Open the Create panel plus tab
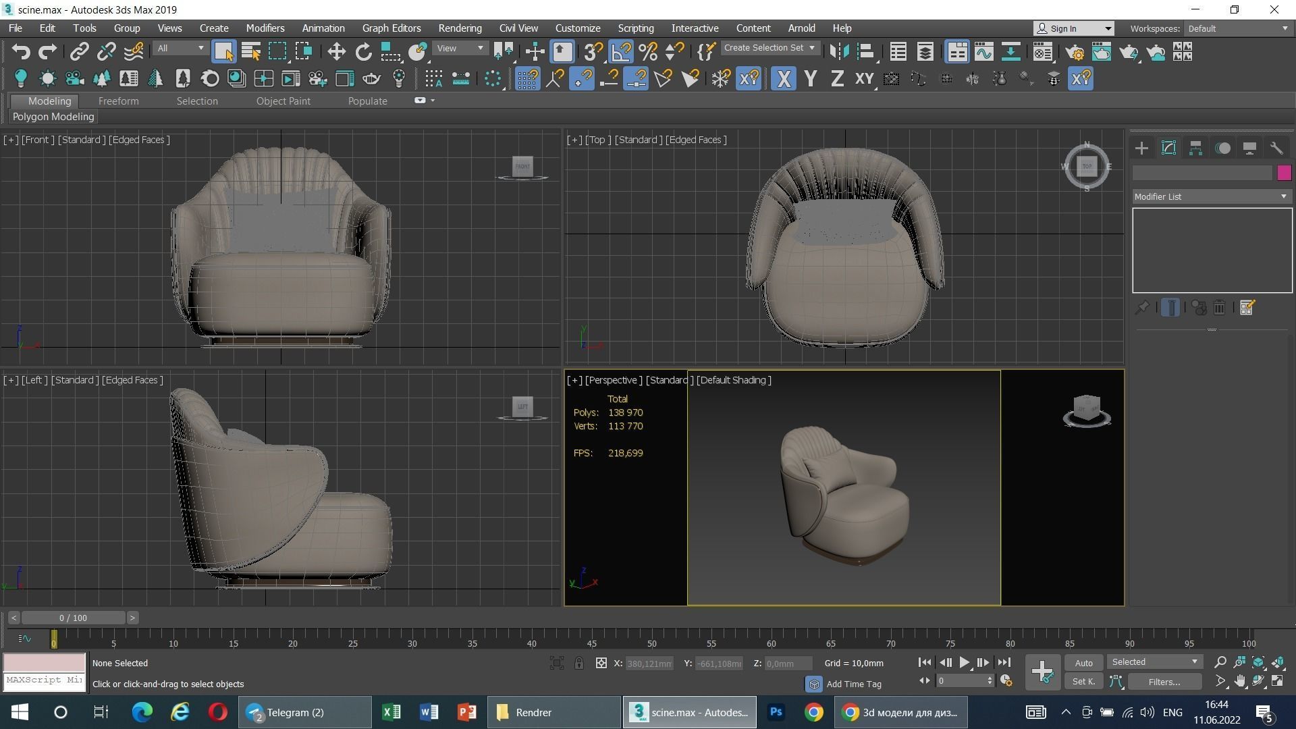This screenshot has width=1296, height=729. (1141, 148)
